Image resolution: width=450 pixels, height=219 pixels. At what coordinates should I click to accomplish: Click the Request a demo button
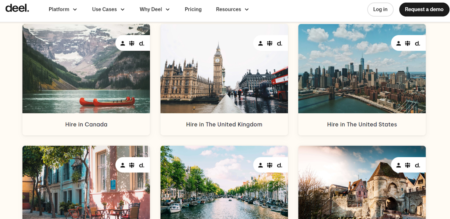[424, 9]
